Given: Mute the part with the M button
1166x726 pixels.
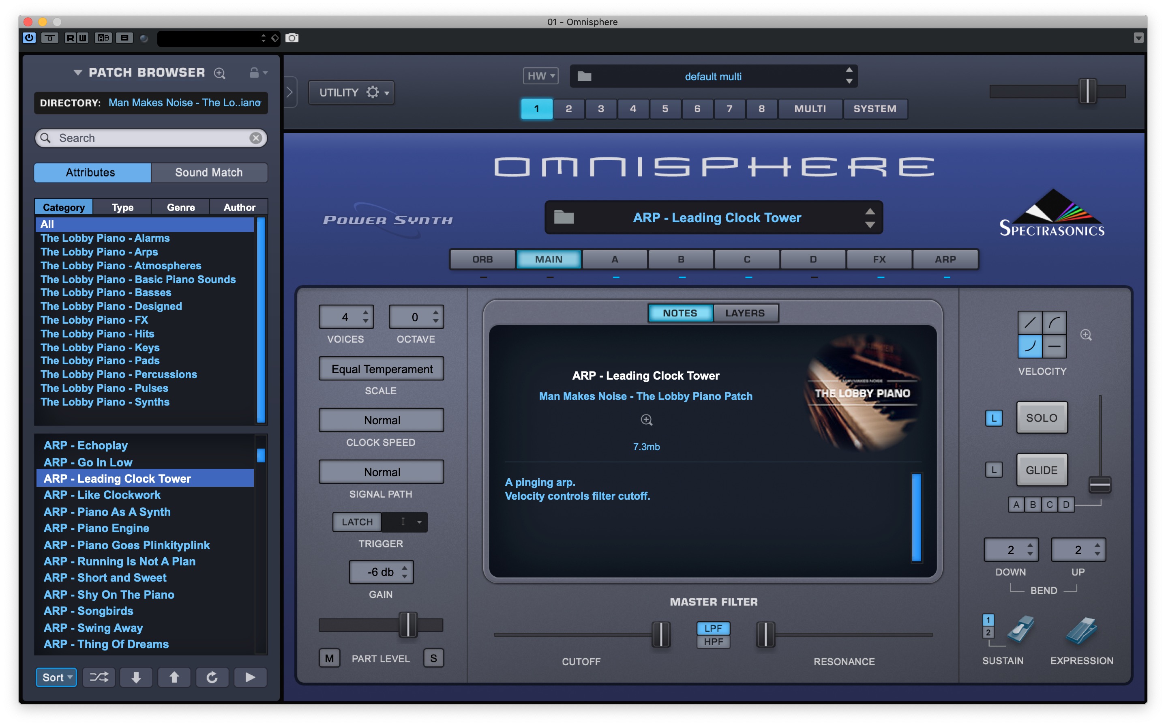Looking at the screenshot, I should [329, 658].
